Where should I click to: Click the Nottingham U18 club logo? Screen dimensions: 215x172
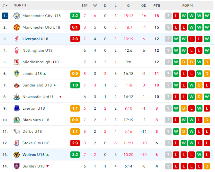[17, 50]
